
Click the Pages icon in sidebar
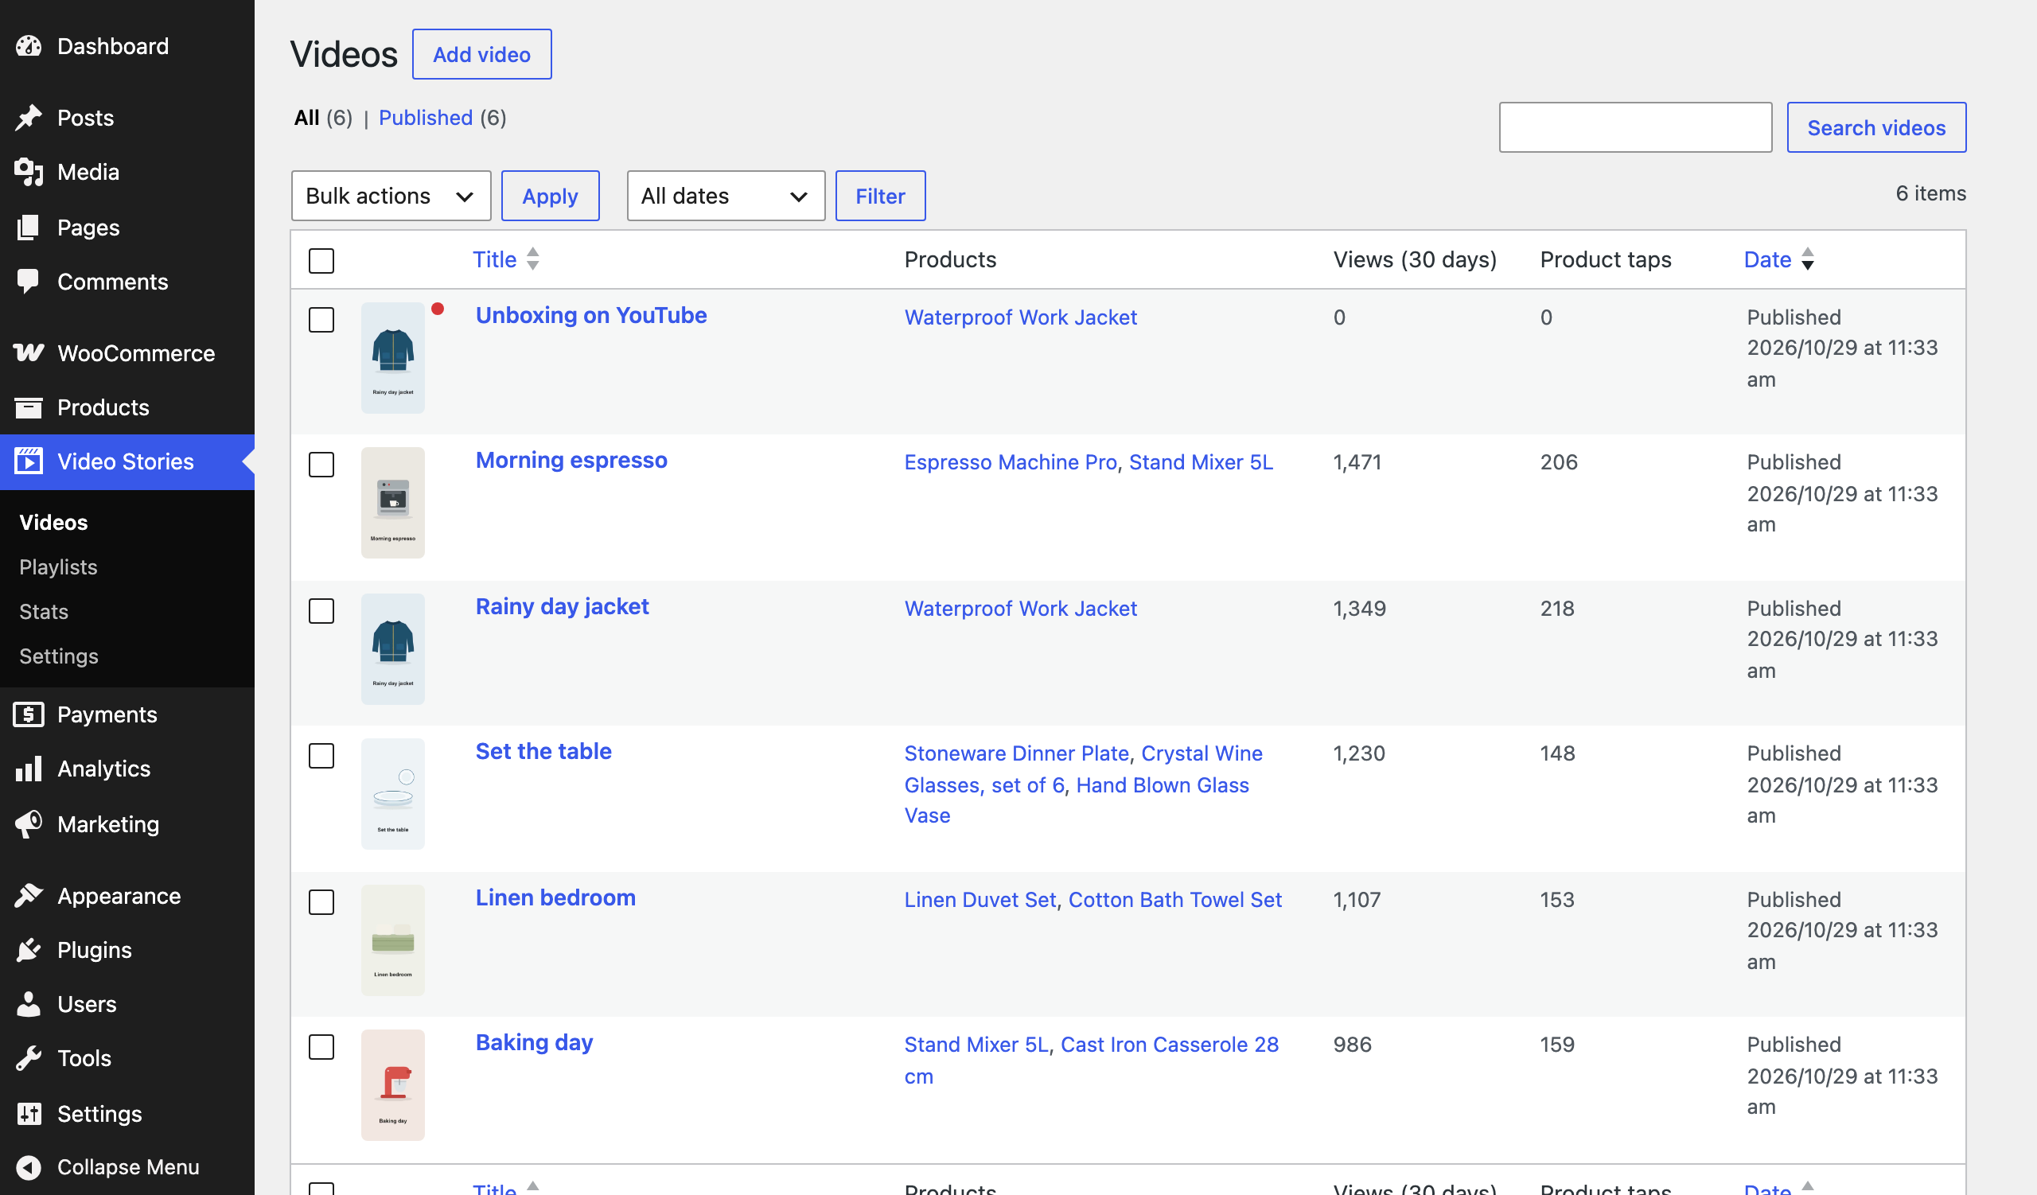(x=29, y=228)
